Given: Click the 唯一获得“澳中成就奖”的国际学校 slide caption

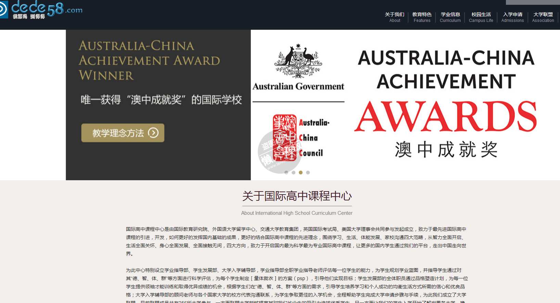Looking at the screenshot, I should click(161, 100).
